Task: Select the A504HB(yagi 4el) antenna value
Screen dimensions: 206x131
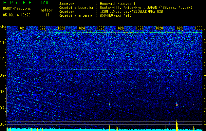Action: (x=116, y=15)
